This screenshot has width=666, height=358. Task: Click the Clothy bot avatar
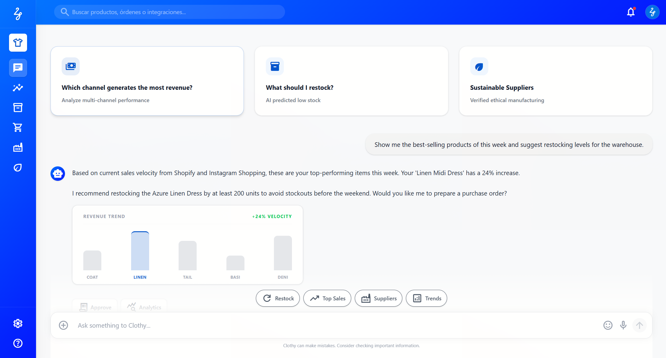pyautogui.click(x=58, y=174)
